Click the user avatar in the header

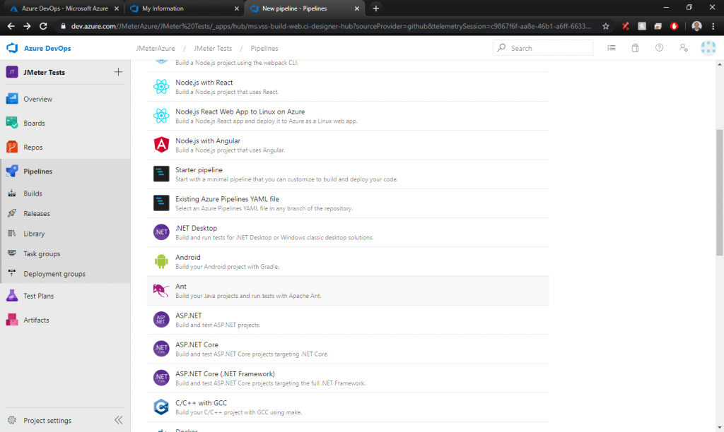point(708,48)
